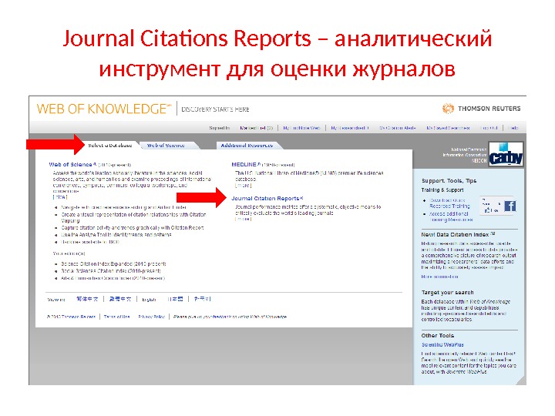This screenshot has height=416, width=555.
Task: Open the Additional Resources tab
Action: coord(247,146)
